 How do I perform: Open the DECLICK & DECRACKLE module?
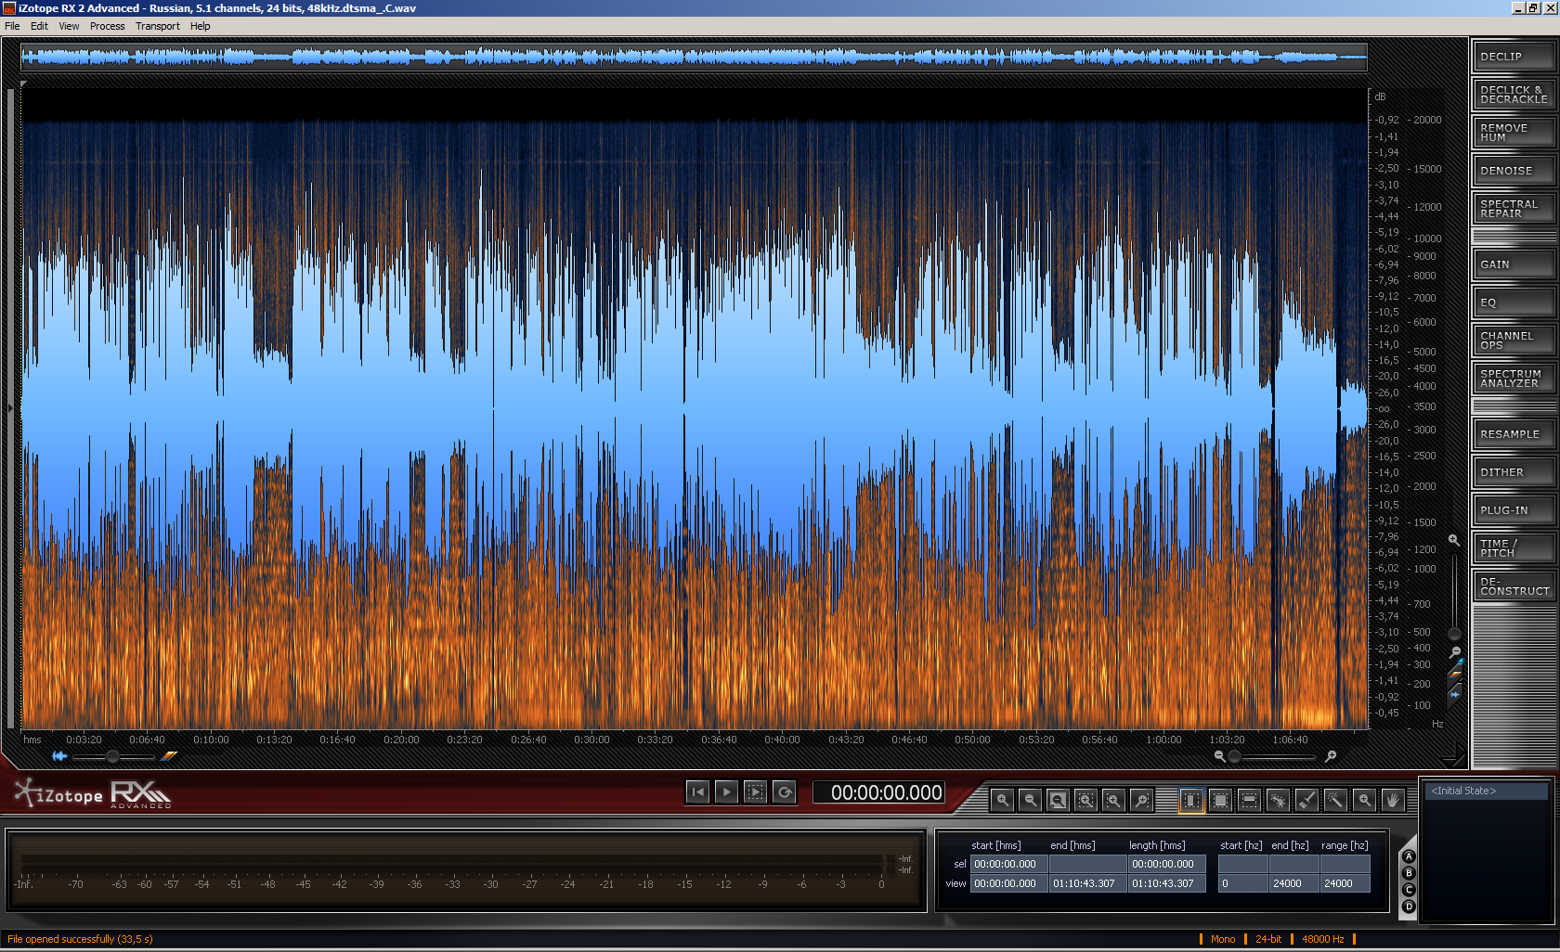pyautogui.click(x=1514, y=95)
